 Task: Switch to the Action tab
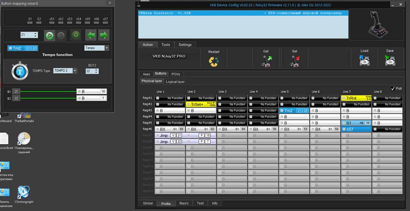point(148,45)
